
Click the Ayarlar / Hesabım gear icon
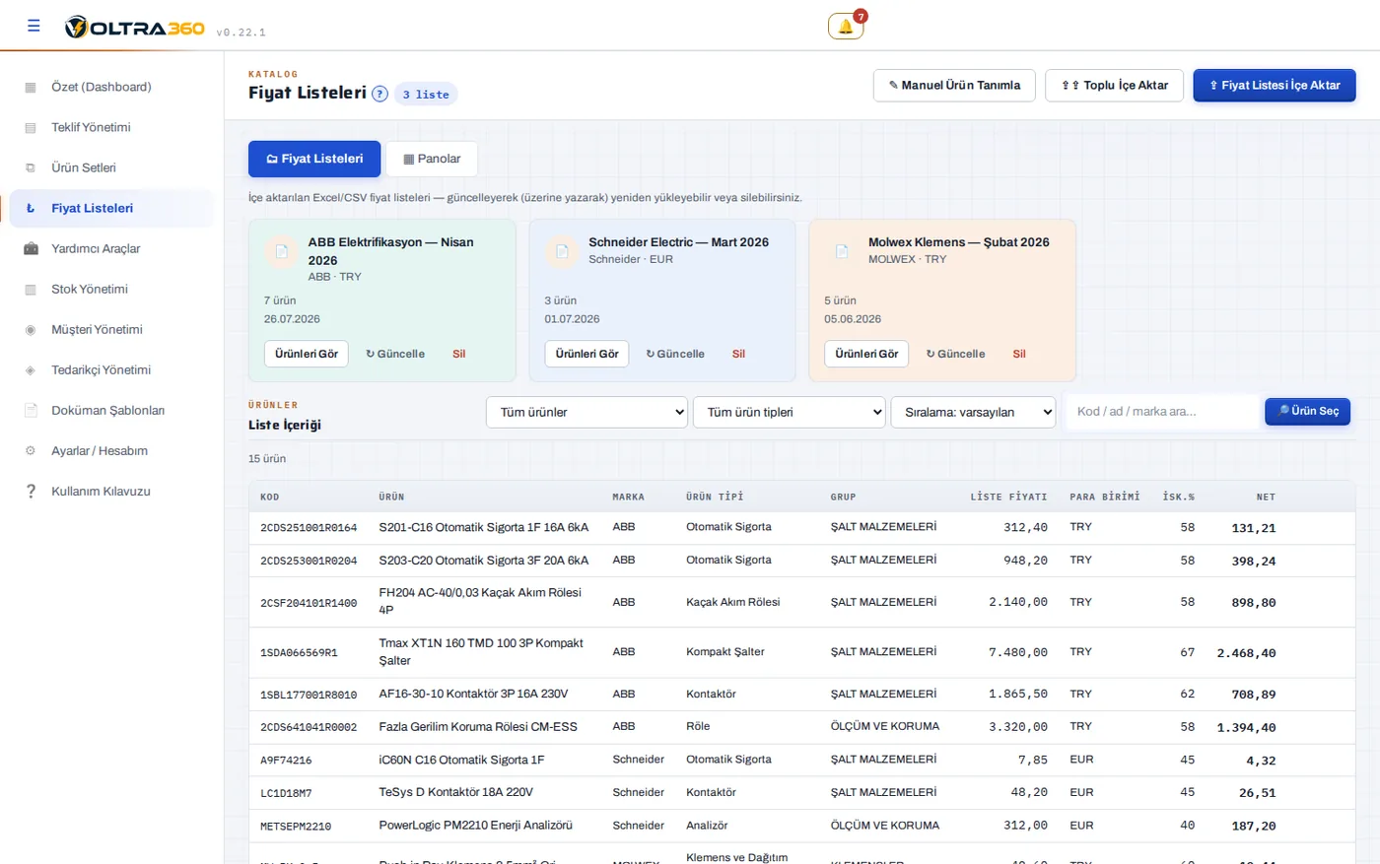click(31, 451)
